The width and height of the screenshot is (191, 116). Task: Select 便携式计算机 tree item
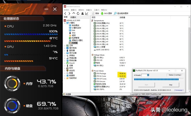(x=76, y=40)
